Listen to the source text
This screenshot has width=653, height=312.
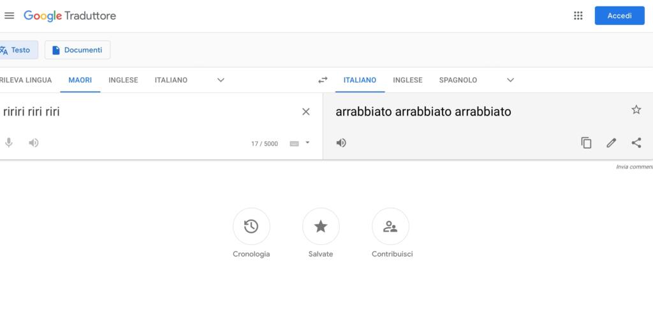[x=34, y=143]
